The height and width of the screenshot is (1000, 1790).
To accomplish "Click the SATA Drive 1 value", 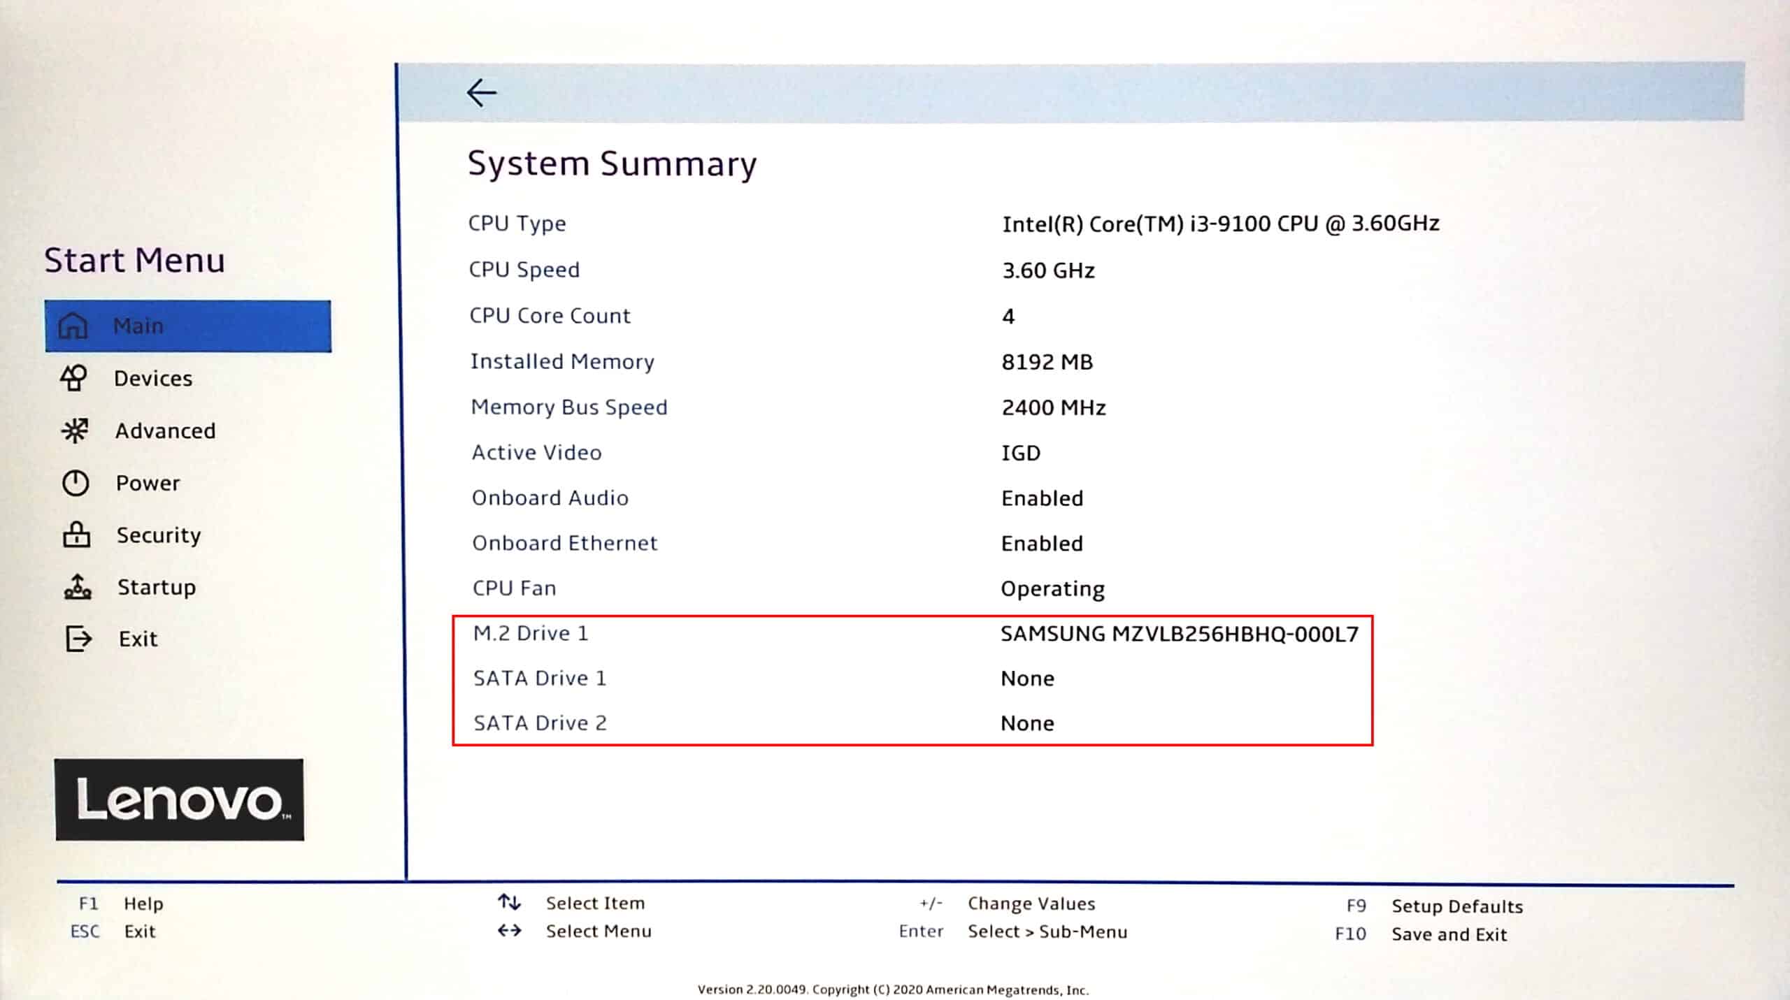I will (1027, 679).
